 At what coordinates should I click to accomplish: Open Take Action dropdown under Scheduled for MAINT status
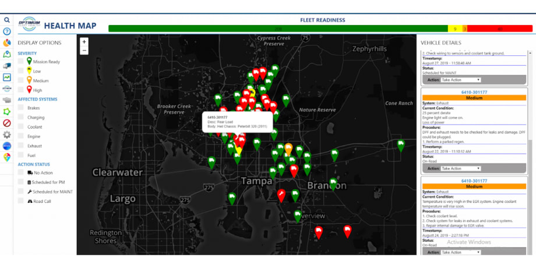point(460,80)
